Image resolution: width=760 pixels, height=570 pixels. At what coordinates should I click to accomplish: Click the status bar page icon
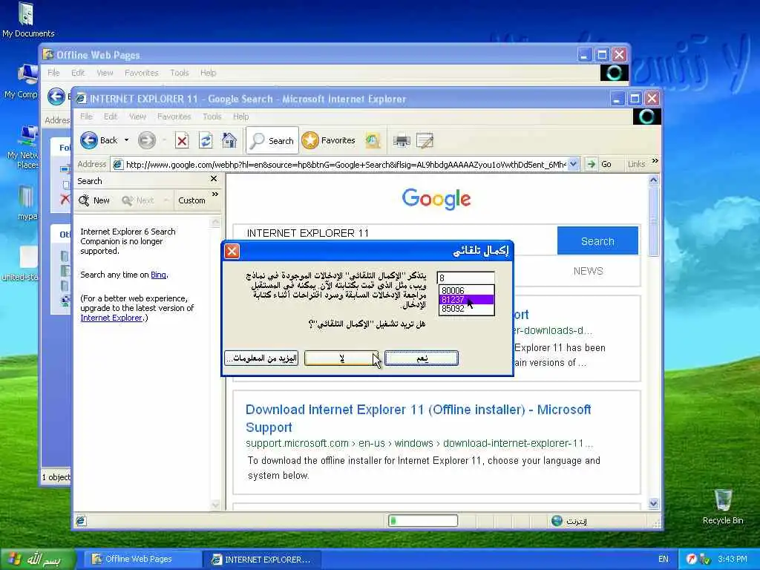[81, 521]
